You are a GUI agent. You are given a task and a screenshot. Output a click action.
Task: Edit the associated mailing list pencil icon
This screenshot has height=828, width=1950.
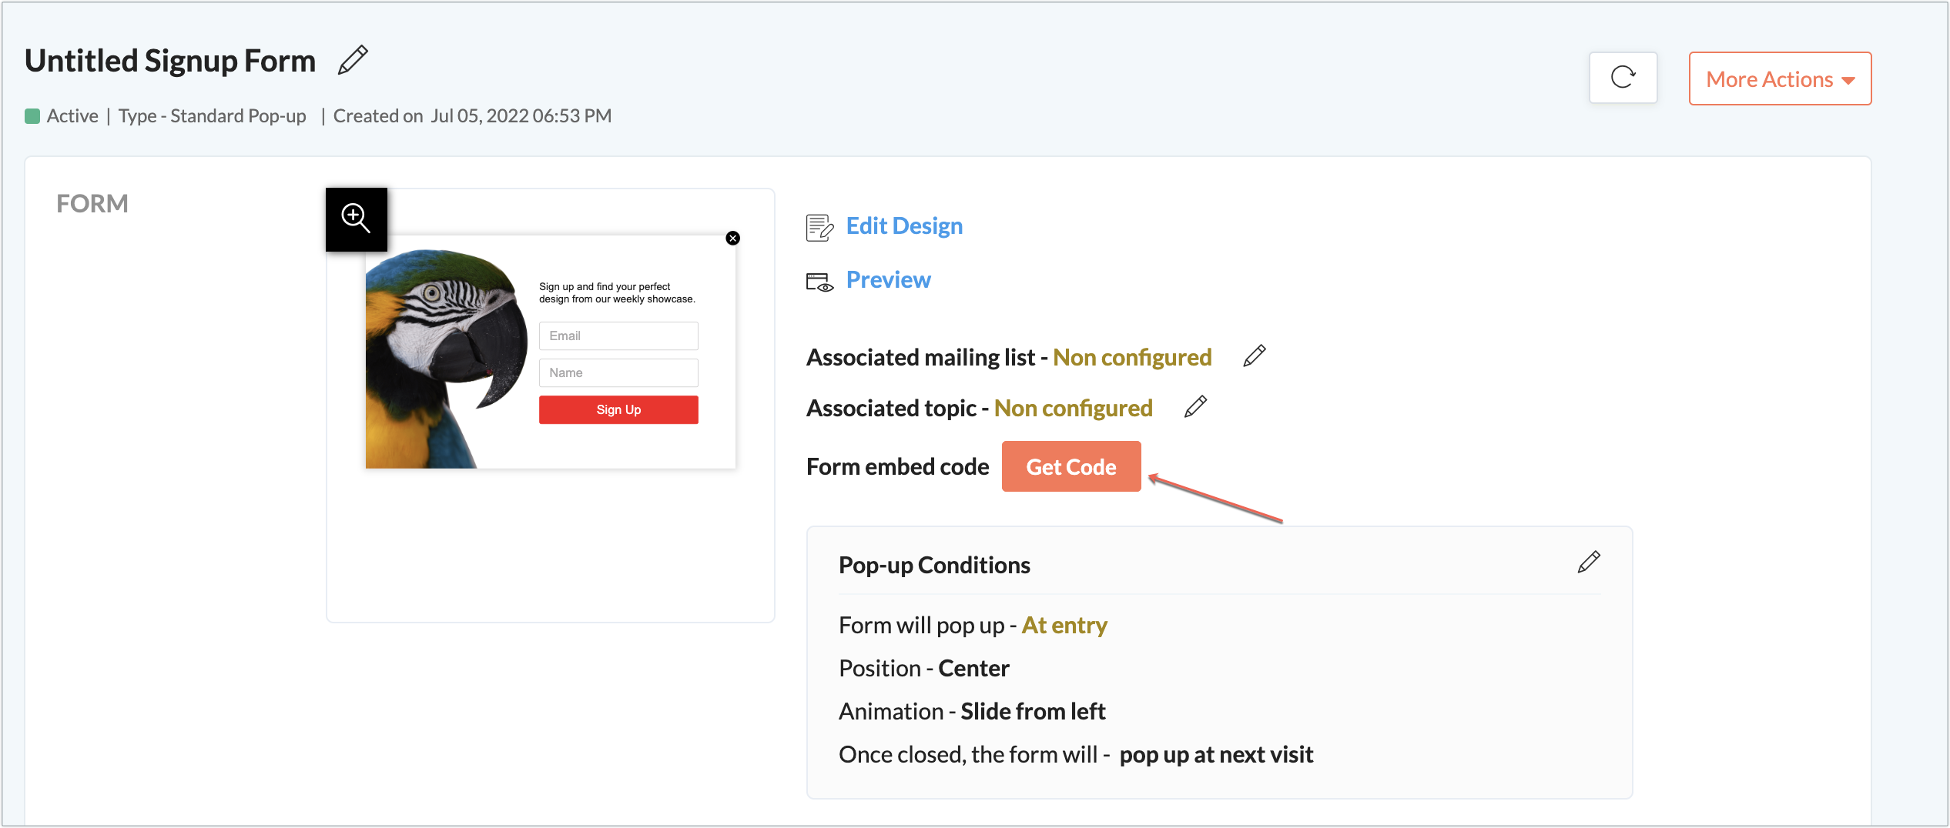(x=1255, y=356)
